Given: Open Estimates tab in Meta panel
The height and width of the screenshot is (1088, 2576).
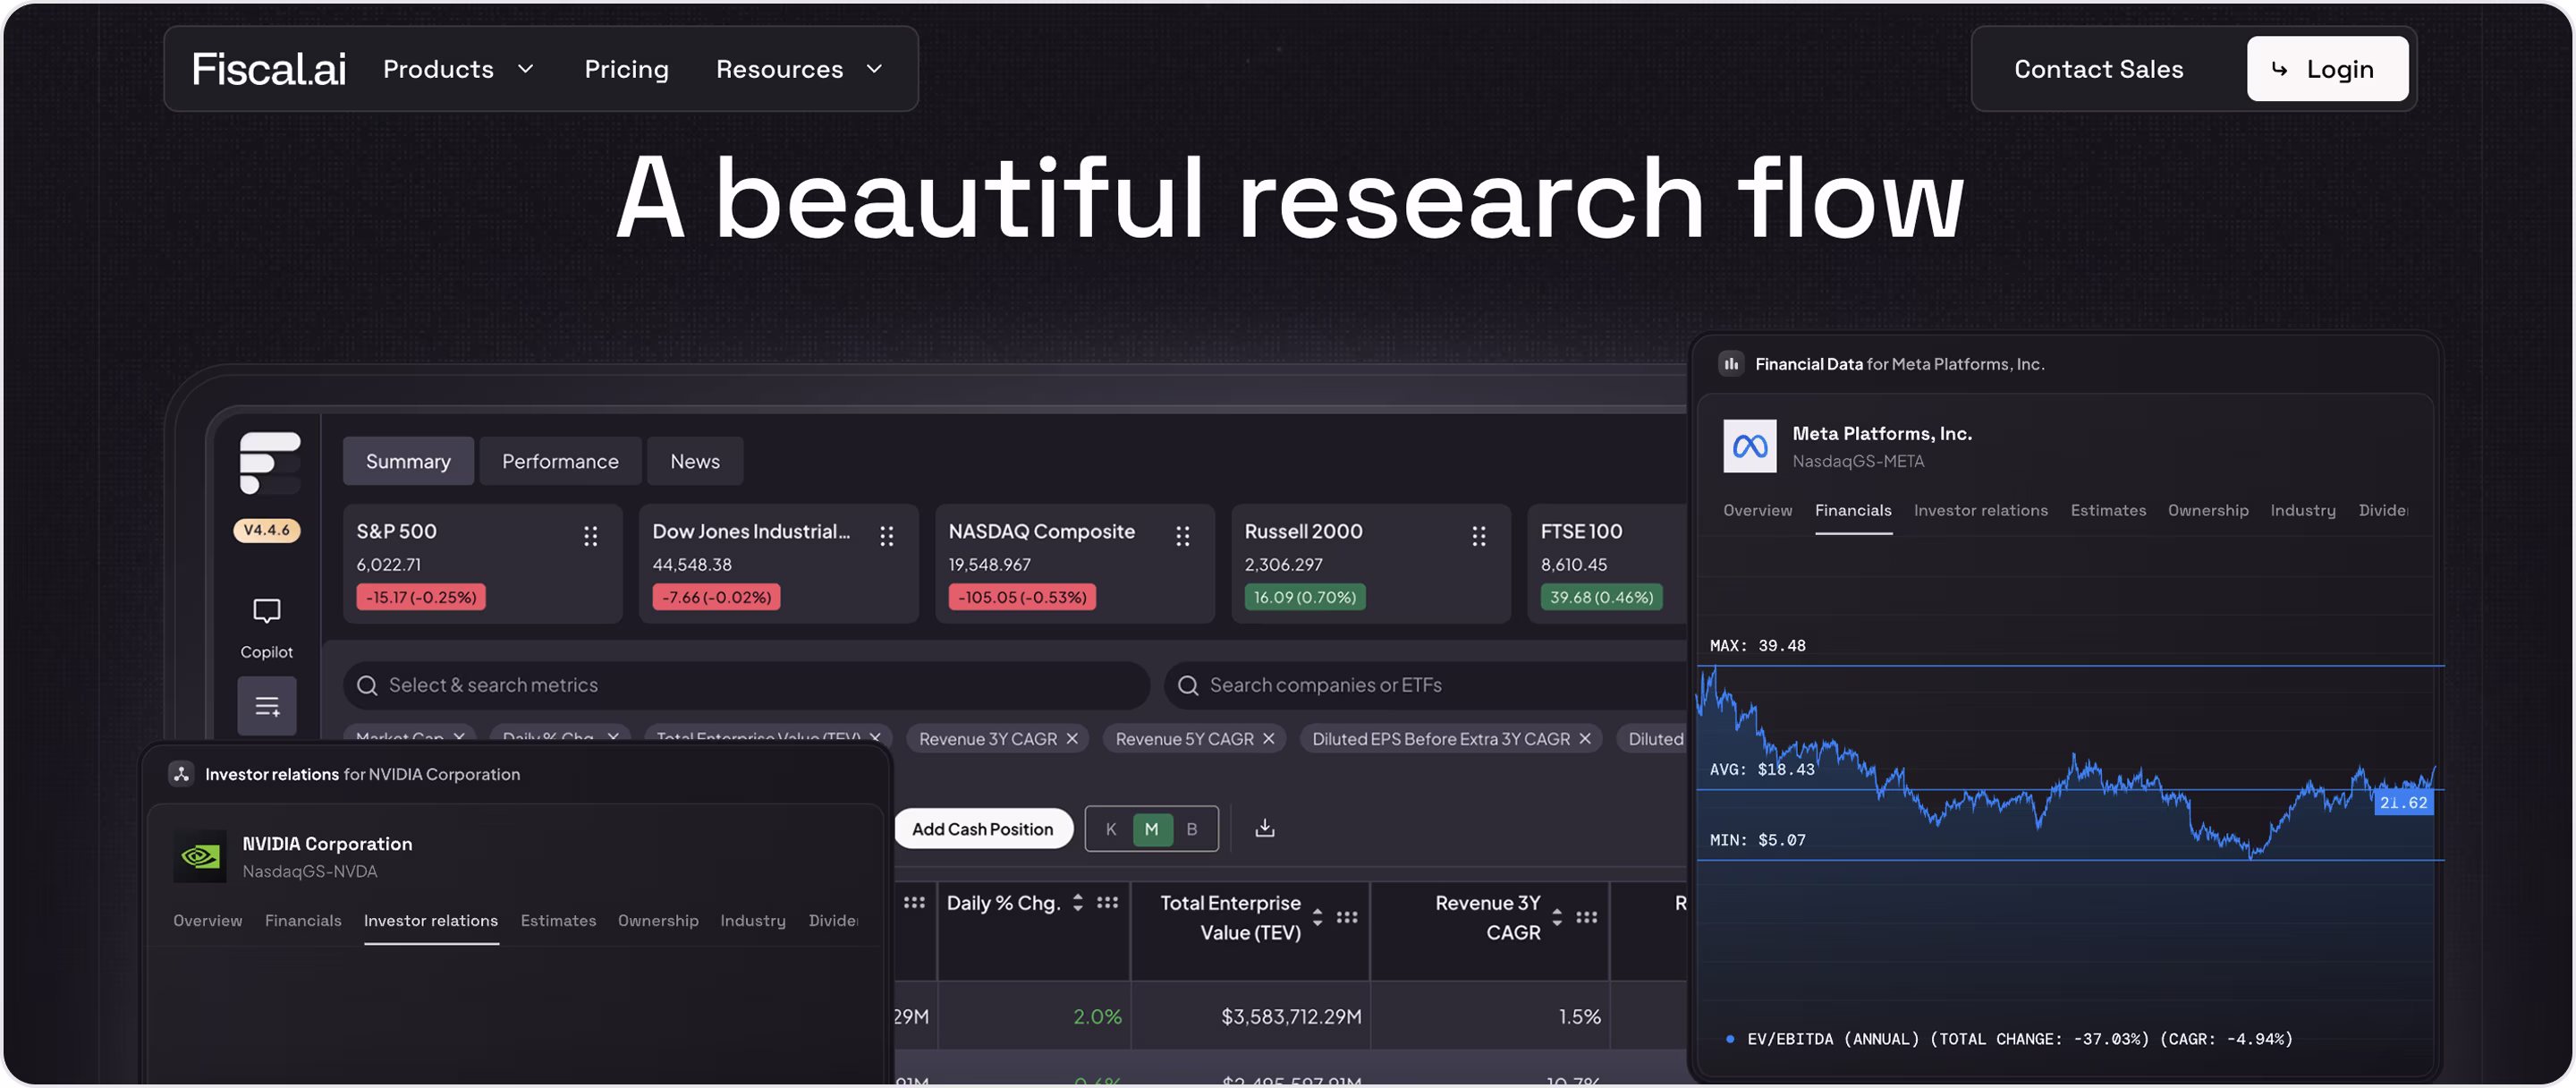Looking at the screenshot, I should coord(2108,511).
